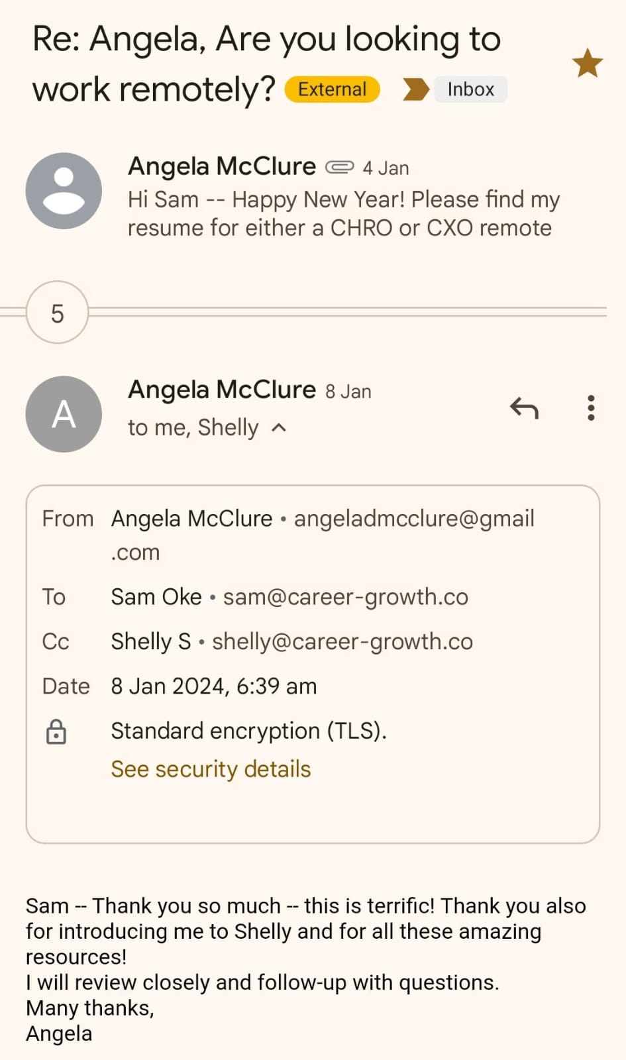
Task: Tap the yellow External label
Action: 332,89
